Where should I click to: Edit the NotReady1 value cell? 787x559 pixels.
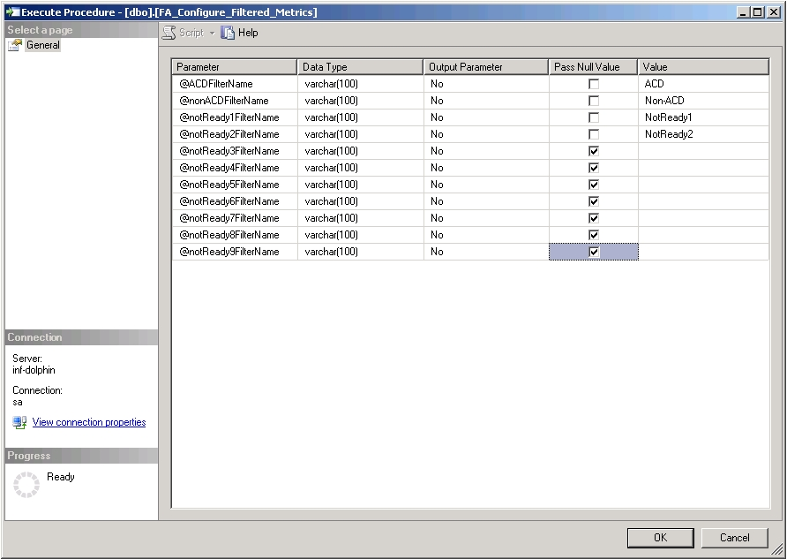pyautogui.click(x=704, y=117)
